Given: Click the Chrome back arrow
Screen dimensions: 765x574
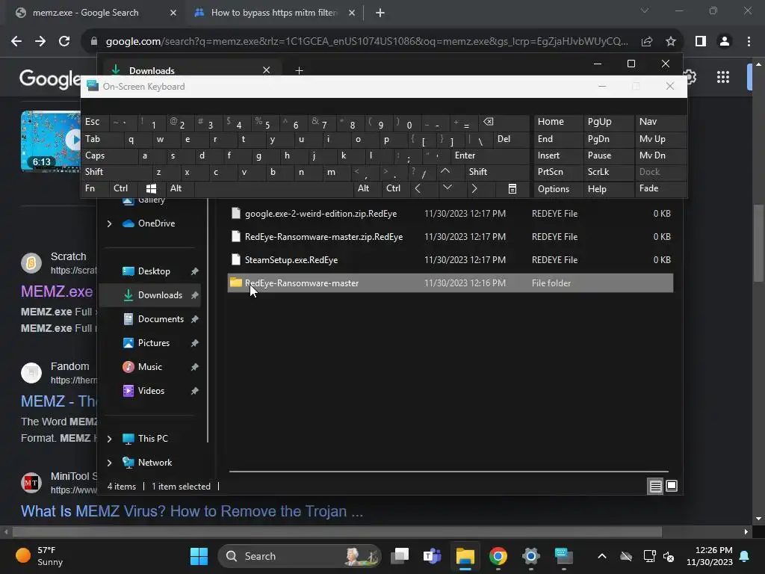Looking at the screenshot, I should pos(16,42).
